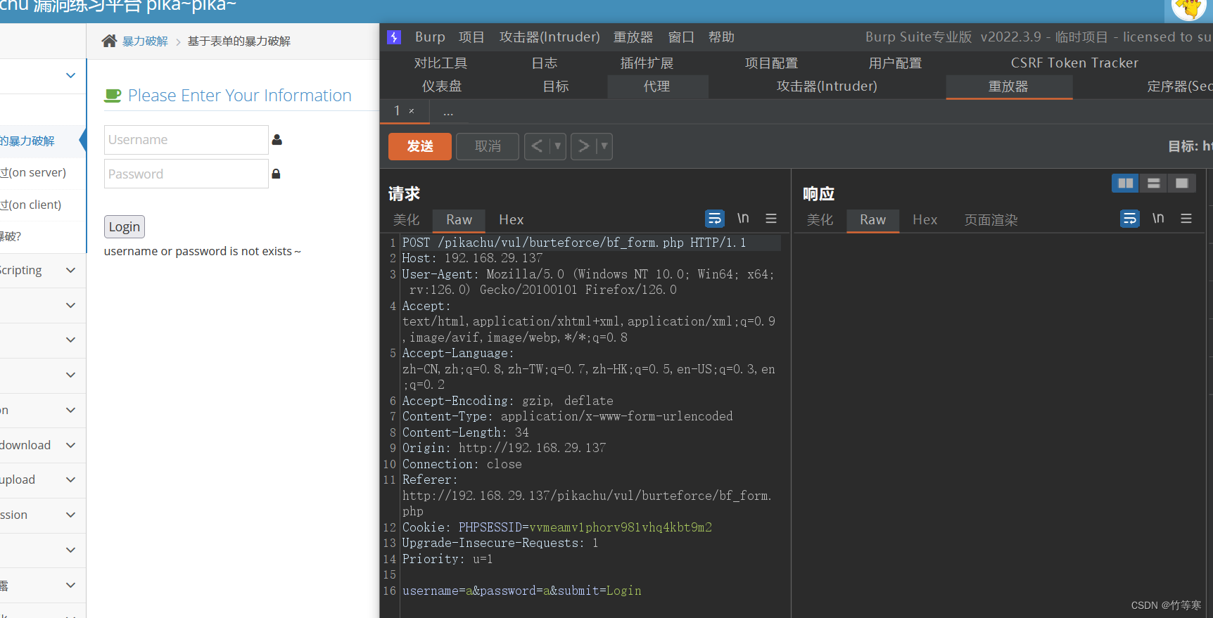Click the home icon in breadcrumb
The image size is (1213, 618).
(x=109, y=41)
